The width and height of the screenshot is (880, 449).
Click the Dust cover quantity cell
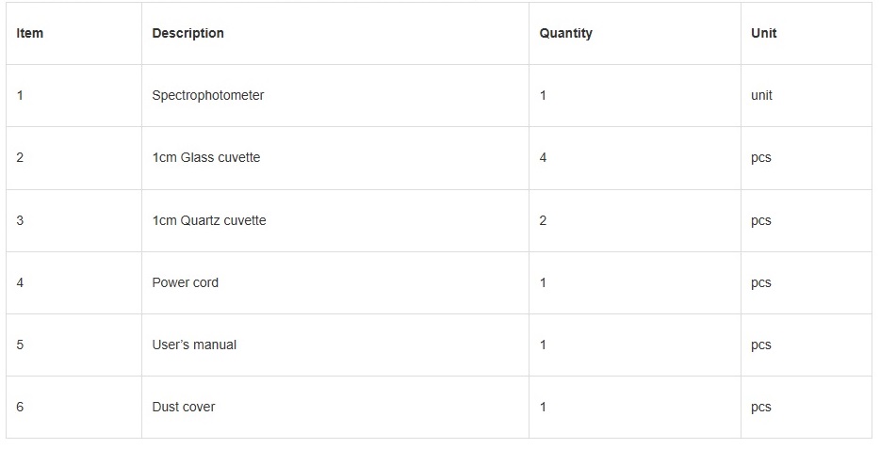(544, 407)
